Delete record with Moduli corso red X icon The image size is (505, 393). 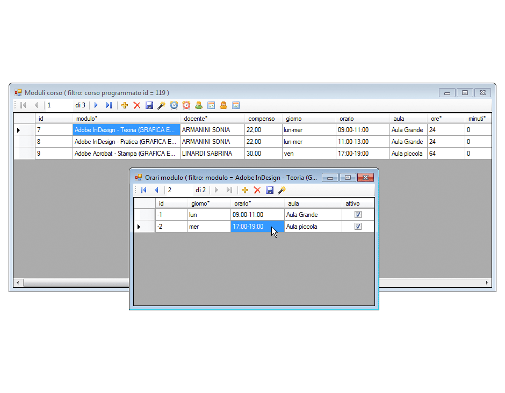(137, 105)
